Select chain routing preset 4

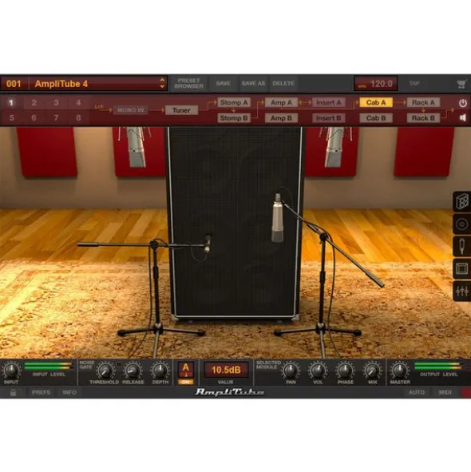(78, 103)
